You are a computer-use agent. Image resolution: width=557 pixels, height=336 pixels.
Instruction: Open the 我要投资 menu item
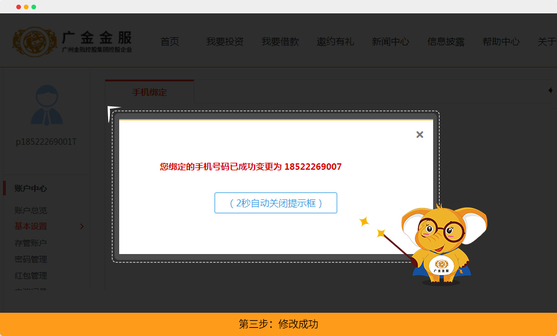pyautogui.click(x=224, y=42)
